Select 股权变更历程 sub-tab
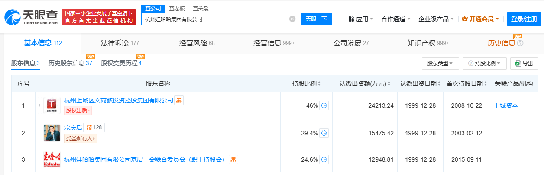 click(121, 64)
